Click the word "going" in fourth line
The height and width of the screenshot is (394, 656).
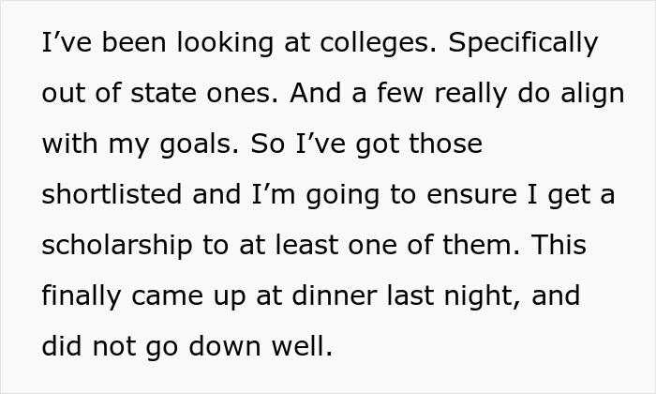(x=343, y=196)
